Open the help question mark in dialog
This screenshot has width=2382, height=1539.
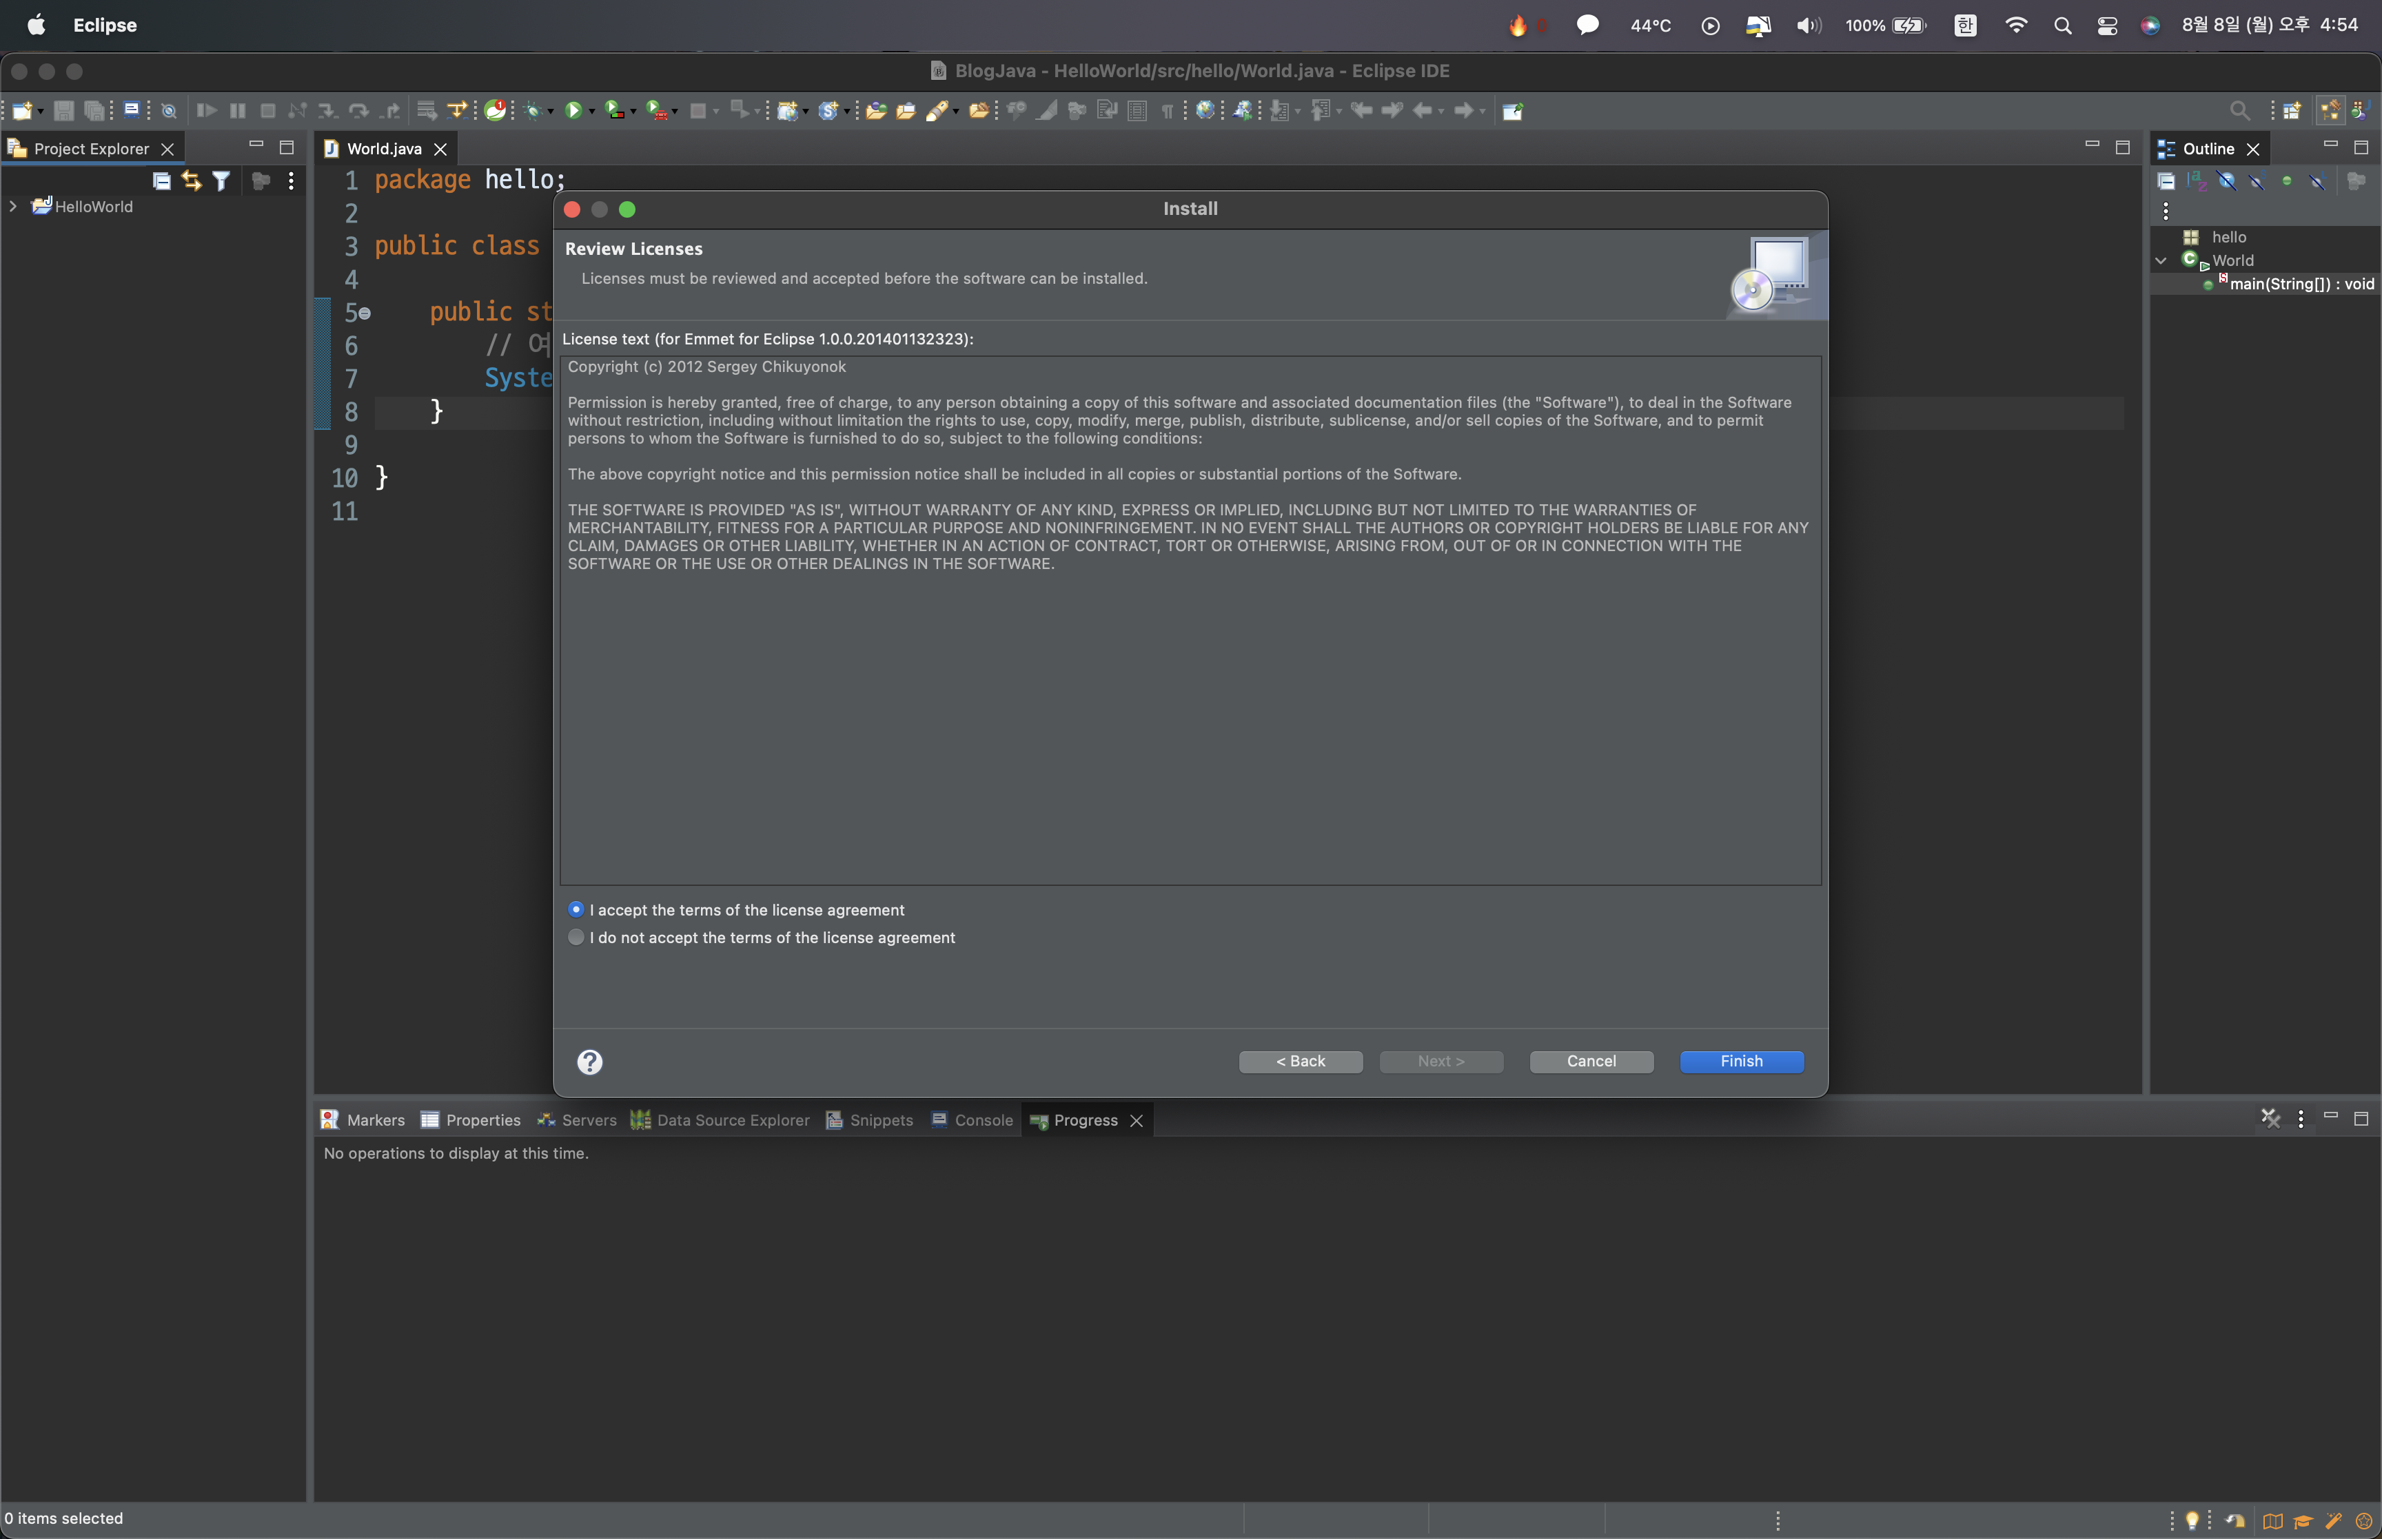590,1062
